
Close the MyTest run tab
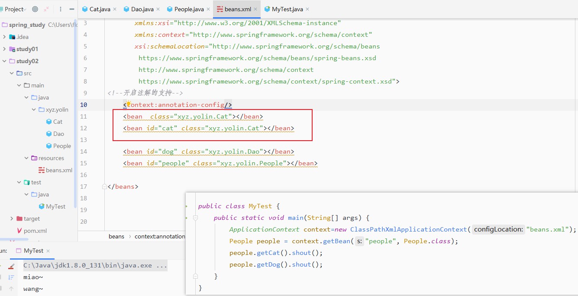[48, 251]
